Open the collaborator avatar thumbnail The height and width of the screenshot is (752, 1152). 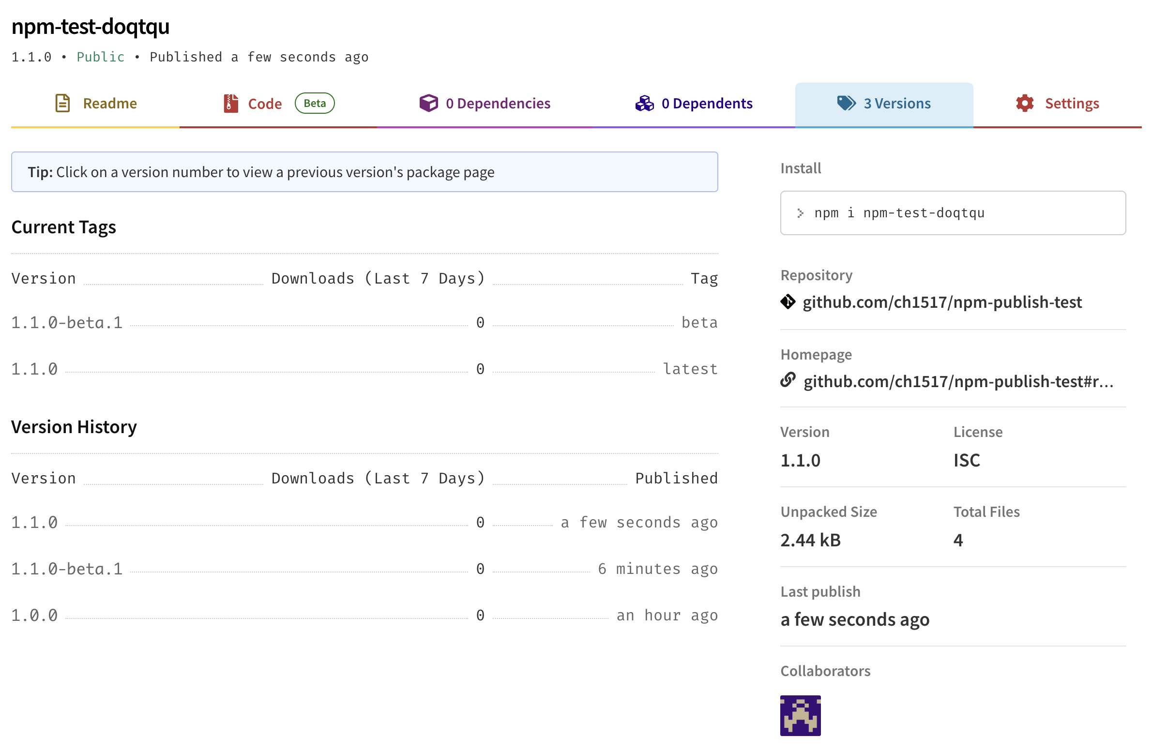[x=800, y=715]
